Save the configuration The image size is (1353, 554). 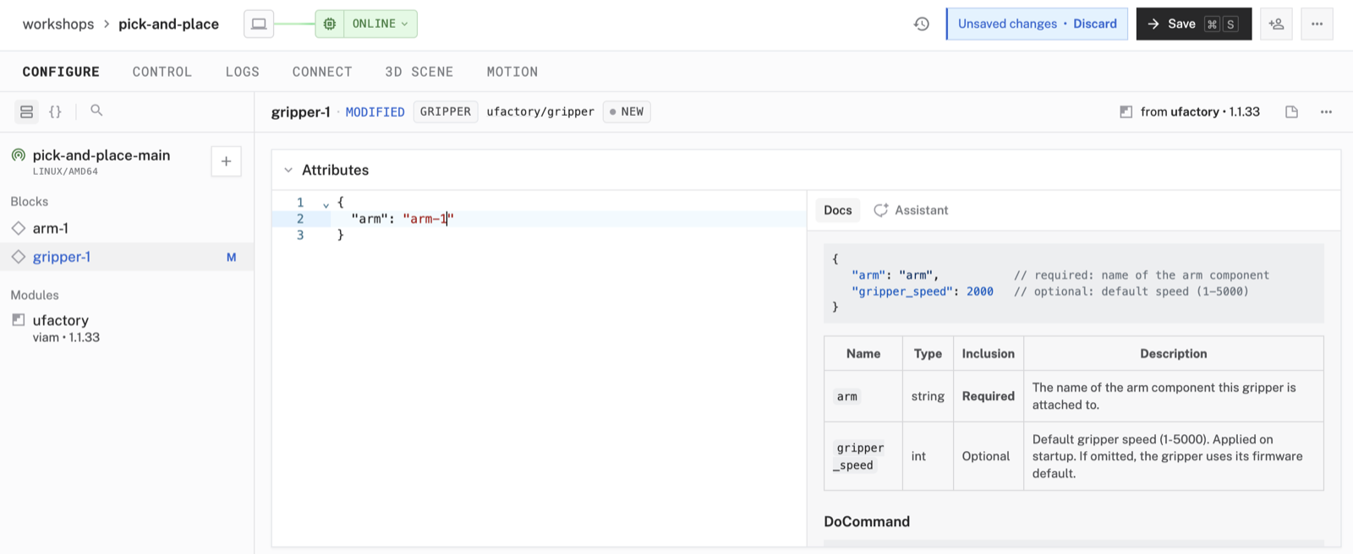point(1193,24)
